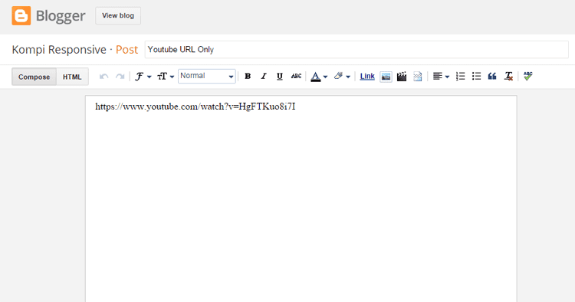Viewport: 575px width, 302px height.
Task: Apply numbered list formatting
Action: point(460,76)
